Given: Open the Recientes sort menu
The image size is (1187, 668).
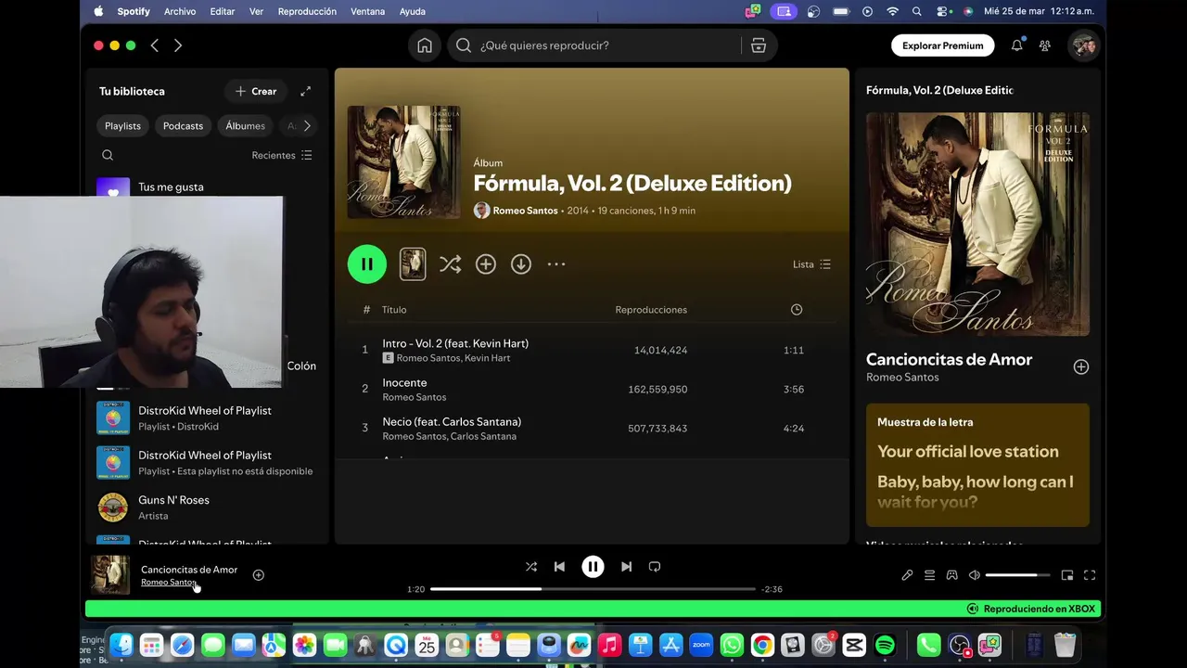Looking at the screenshot, I should tap(282, 155).
